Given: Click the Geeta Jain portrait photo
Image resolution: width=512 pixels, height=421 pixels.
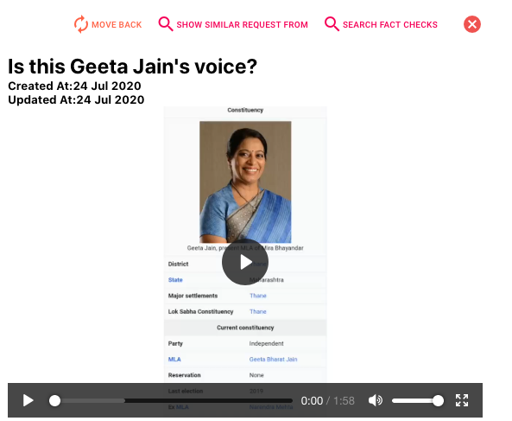Looking at the screenshot, I should pos(245,182).
